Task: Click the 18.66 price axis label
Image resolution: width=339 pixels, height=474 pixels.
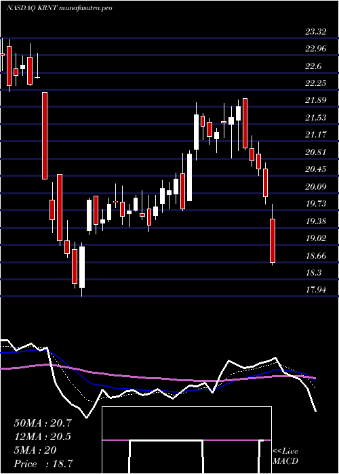Action: pos(316,256)
